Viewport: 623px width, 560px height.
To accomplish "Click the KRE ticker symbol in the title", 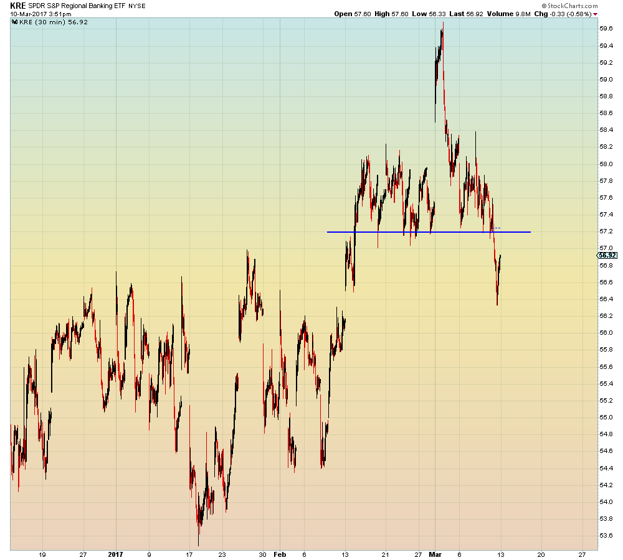I will (18, 6).
